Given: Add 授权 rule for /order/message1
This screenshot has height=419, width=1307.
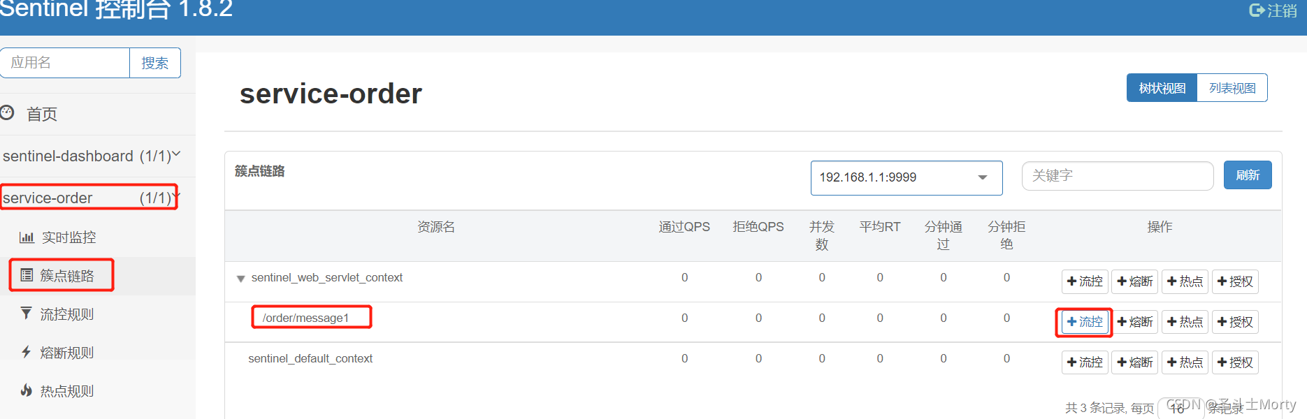Looking at the screenshot, I should click(1235, 322).
